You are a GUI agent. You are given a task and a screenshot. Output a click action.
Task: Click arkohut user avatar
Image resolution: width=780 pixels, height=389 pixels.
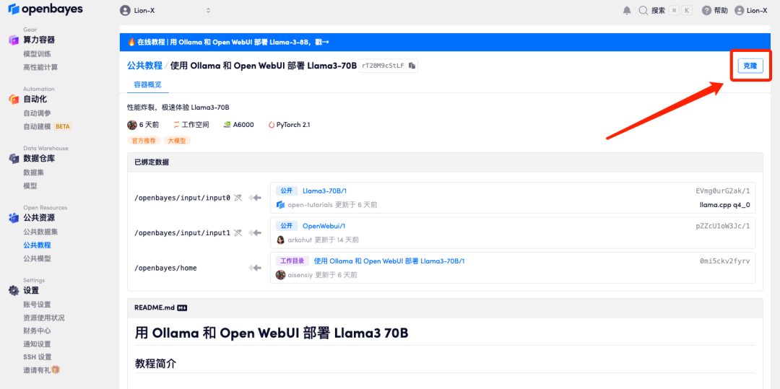[280, 240]
